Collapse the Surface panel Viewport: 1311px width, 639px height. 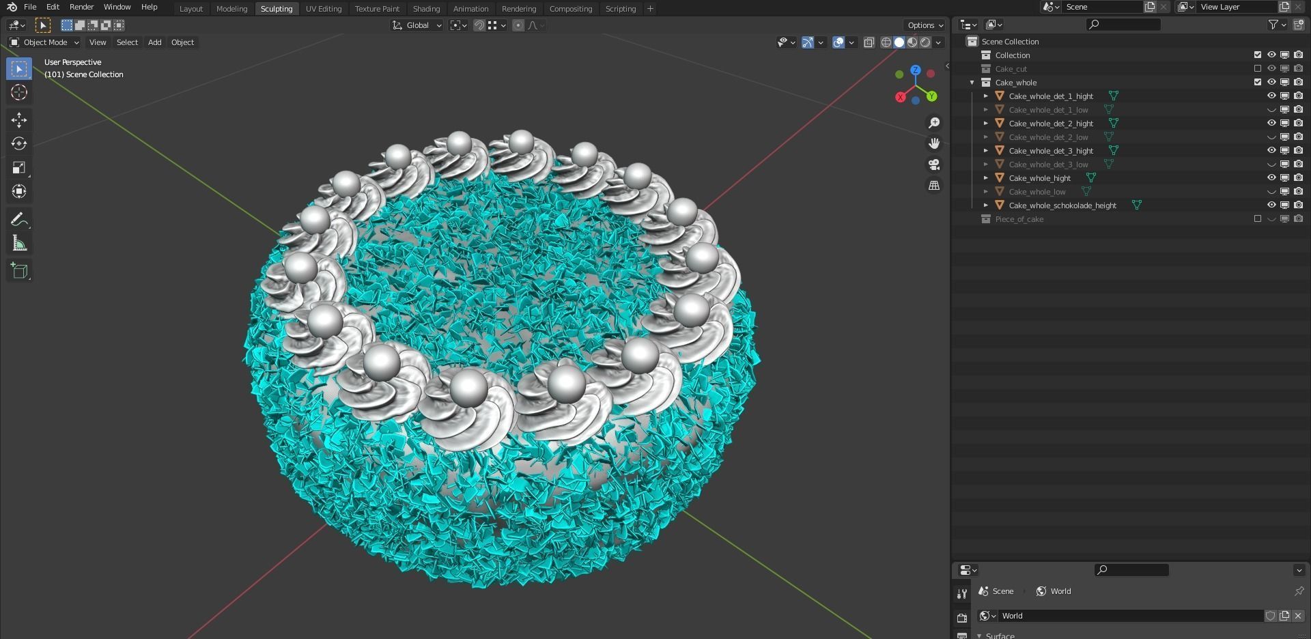(x=979, y=636)
